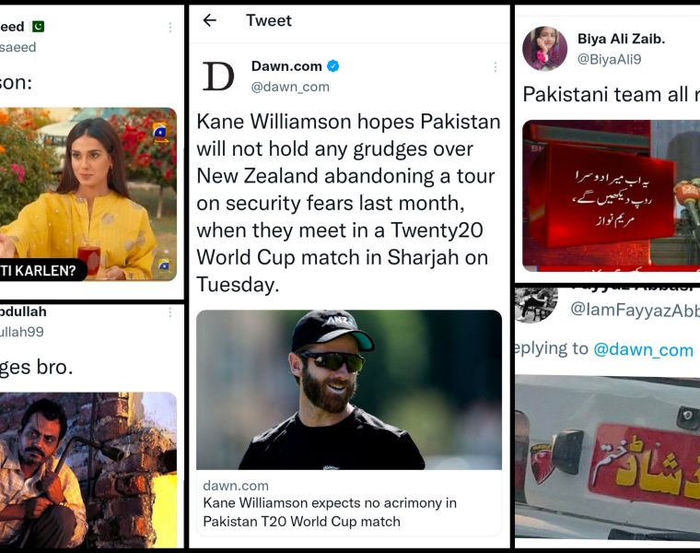
Task: Open Dawn.com's D logo profile picture
Action: click(218, 76)
